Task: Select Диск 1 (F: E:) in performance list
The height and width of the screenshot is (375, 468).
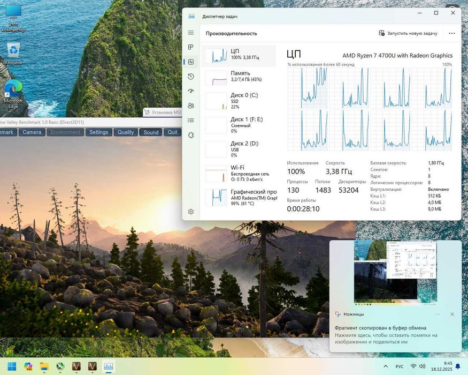Action: tap(239, 125)
